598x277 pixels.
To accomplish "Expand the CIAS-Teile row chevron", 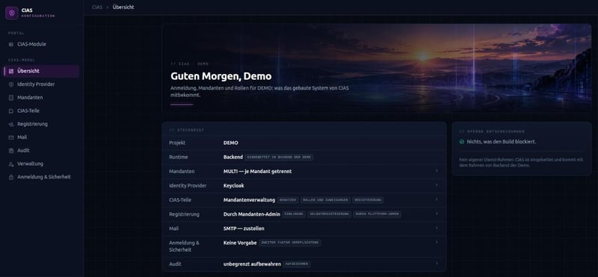I will click(437, 199).
